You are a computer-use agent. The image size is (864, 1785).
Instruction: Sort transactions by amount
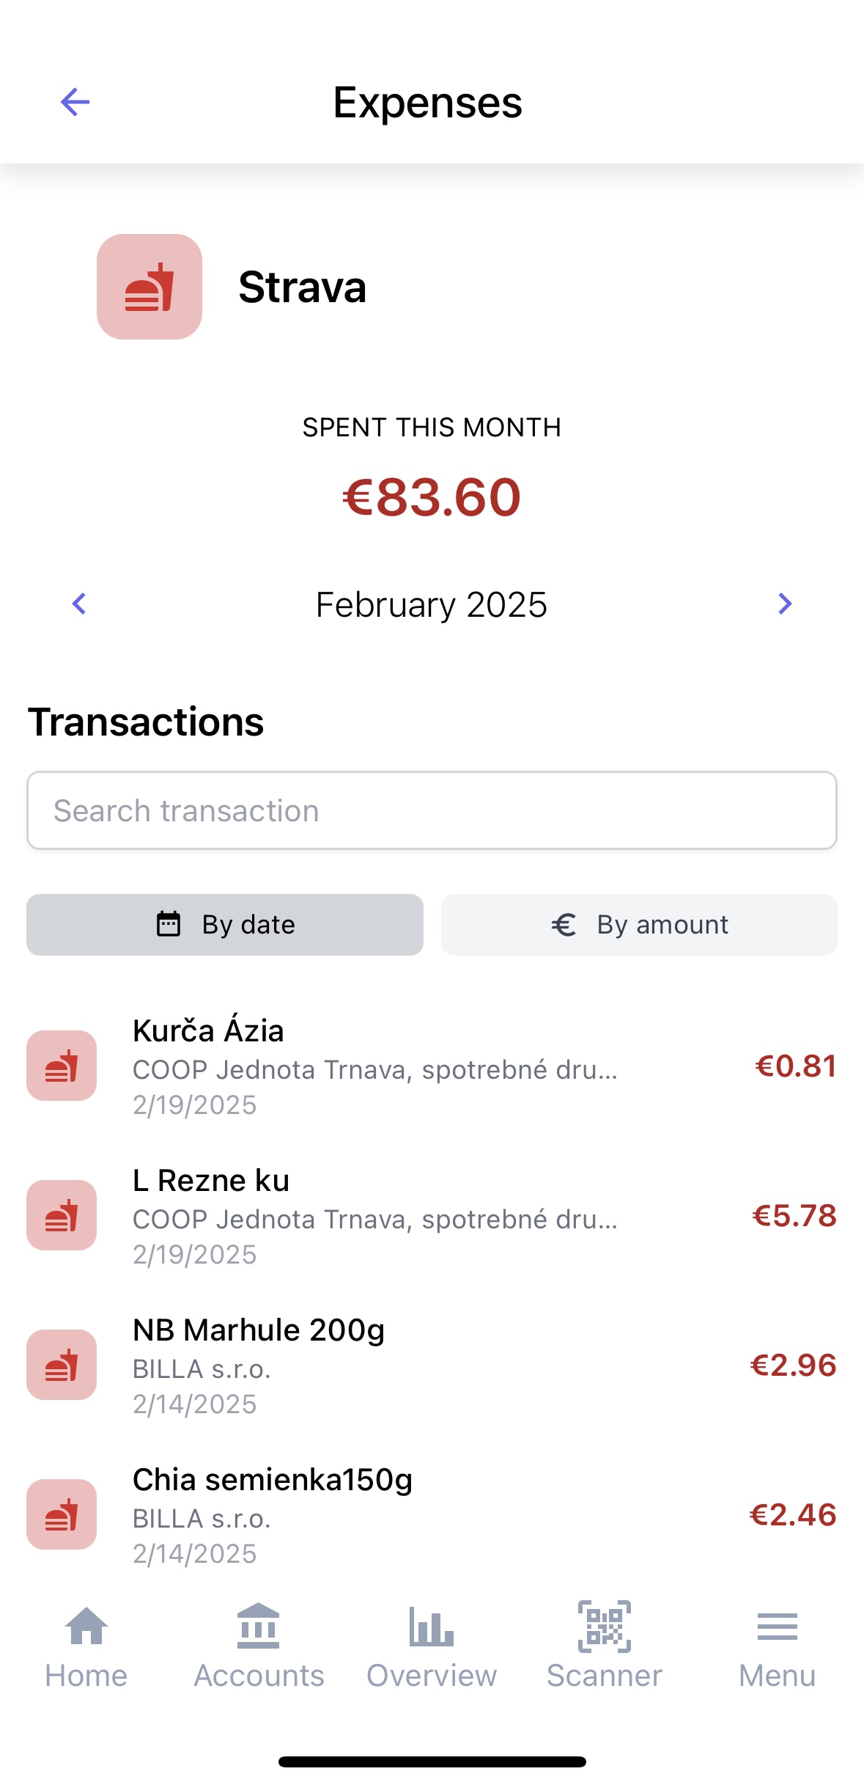pyautogui.click(x=639, y=925)
